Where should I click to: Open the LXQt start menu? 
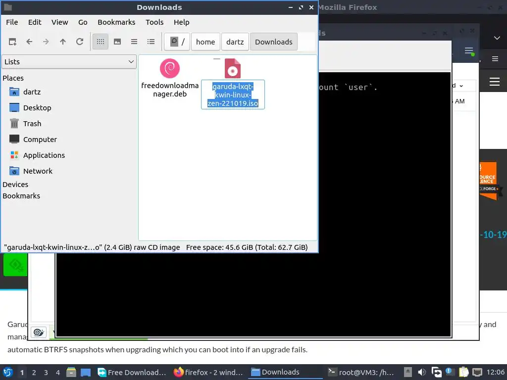(x=8, y=372)
